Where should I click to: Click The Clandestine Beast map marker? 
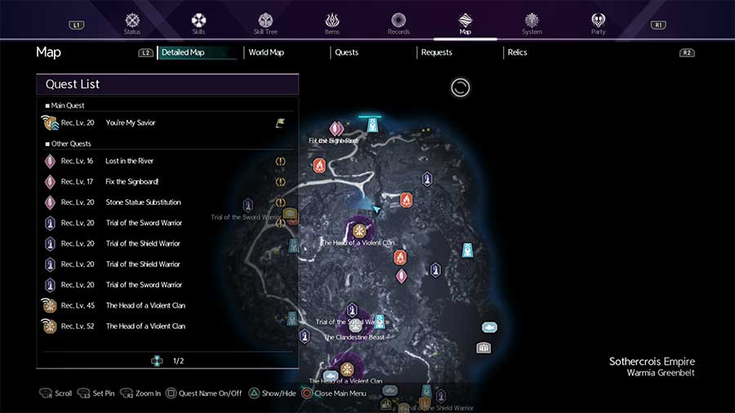click(x=355, y=326)
